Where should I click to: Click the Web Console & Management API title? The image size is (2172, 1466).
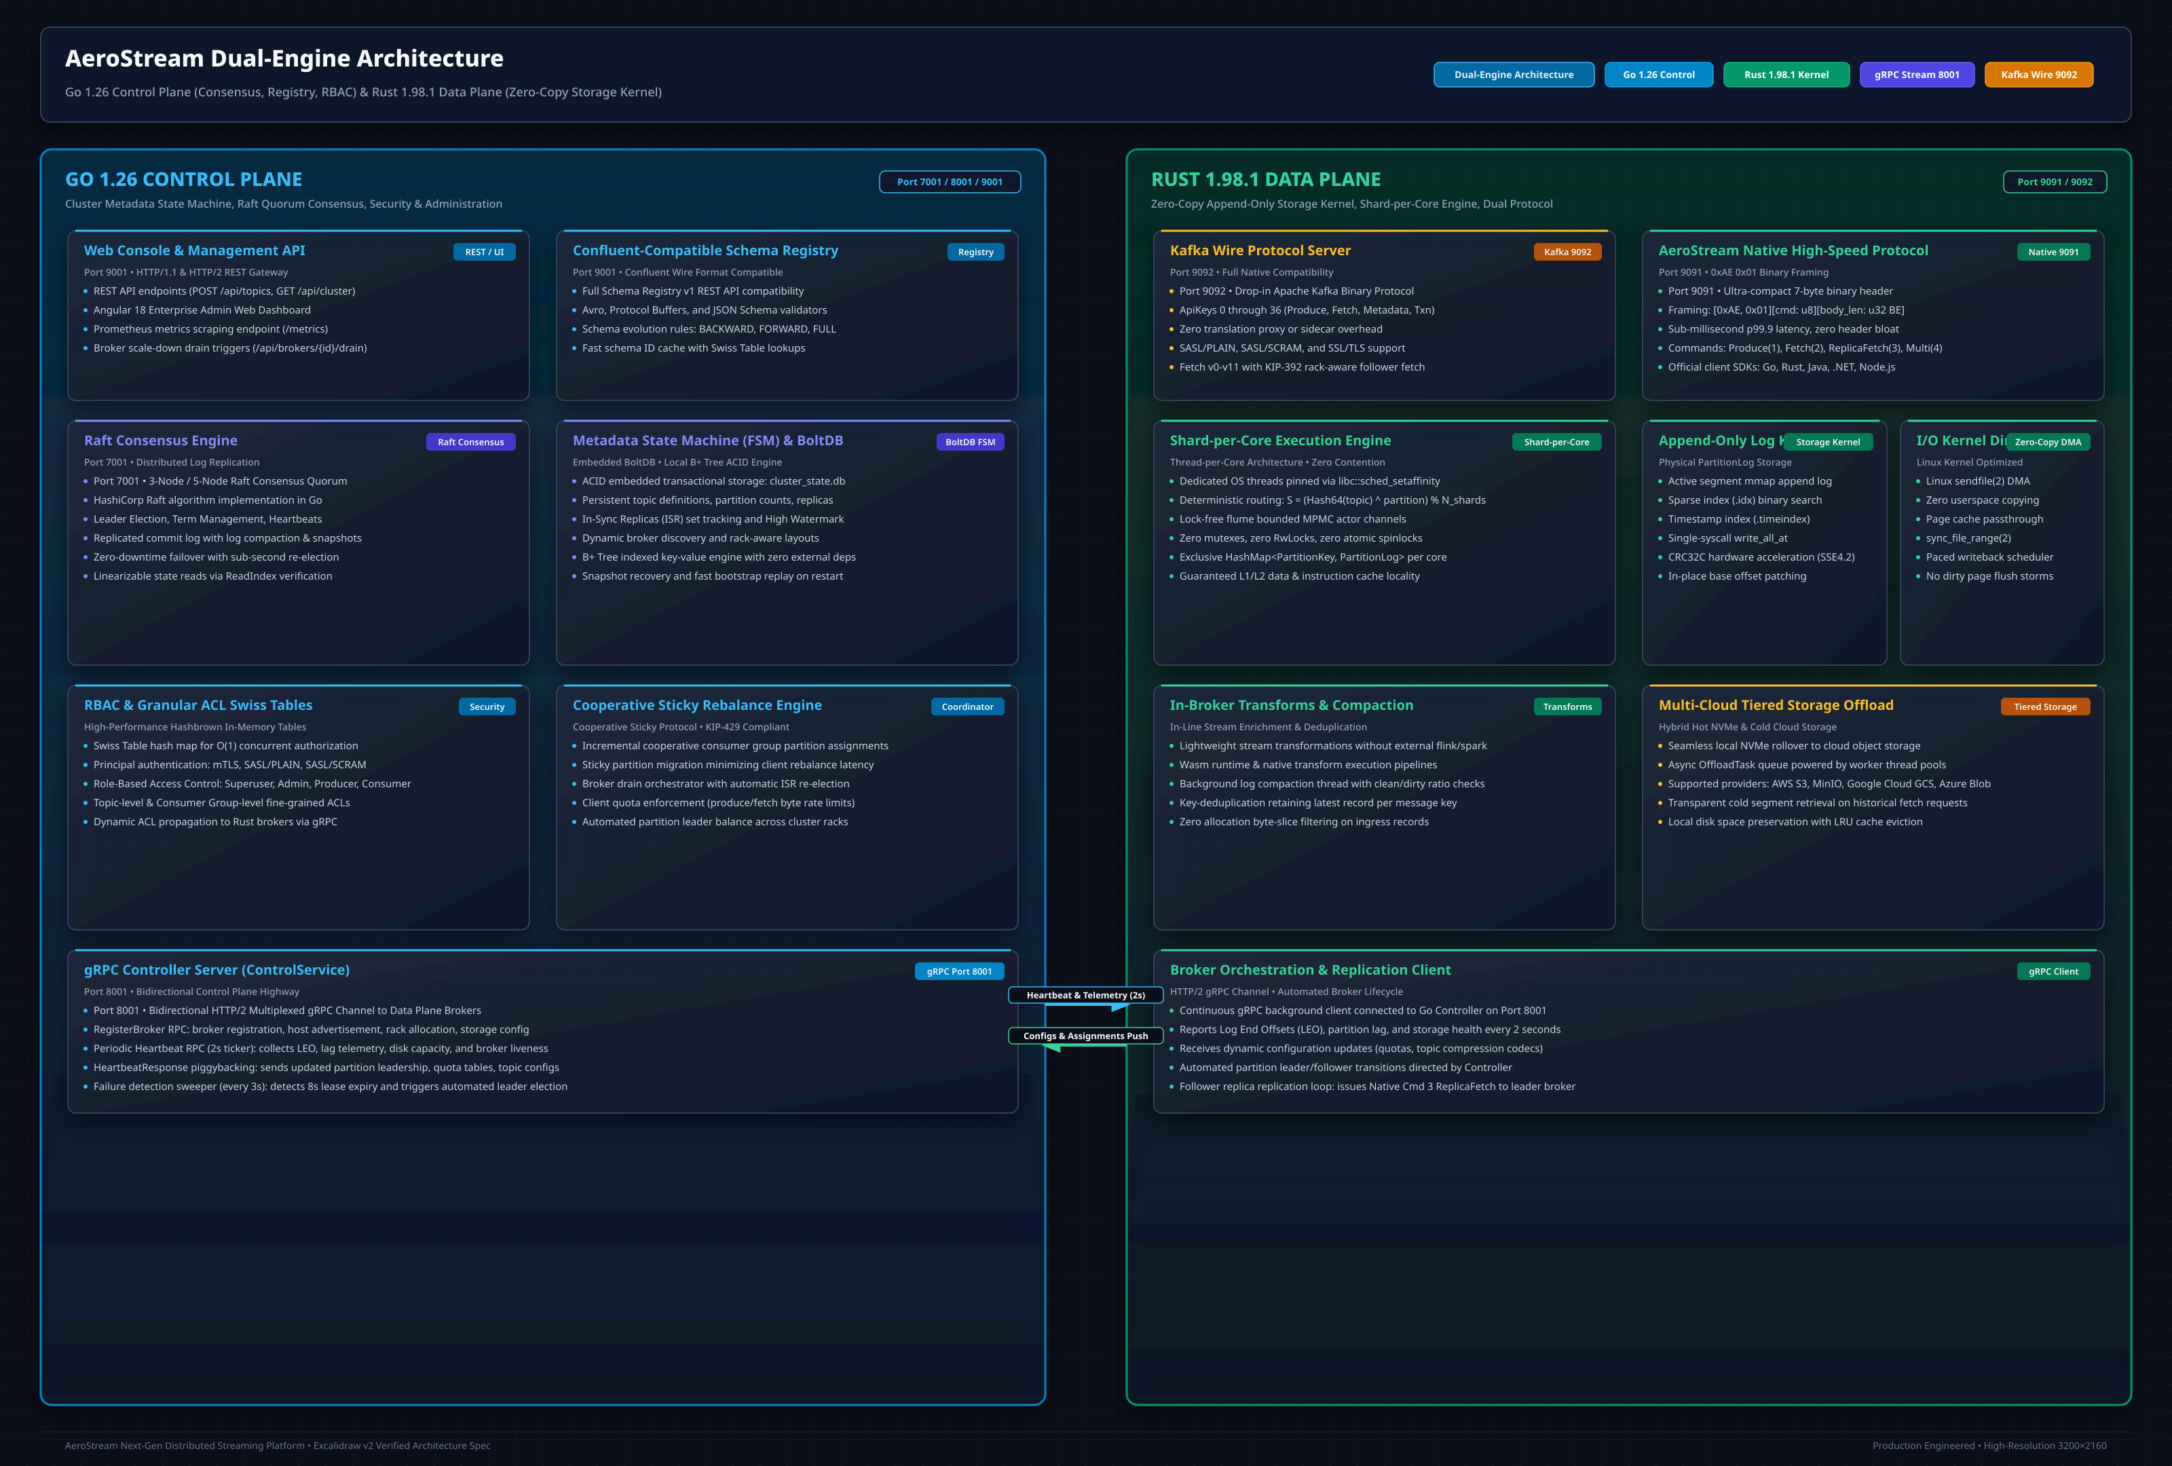point(194,250)
